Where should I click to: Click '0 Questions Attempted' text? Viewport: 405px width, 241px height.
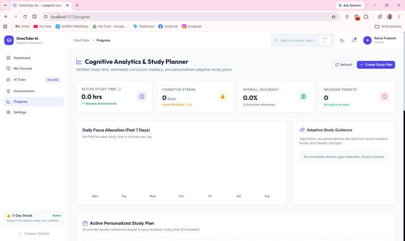point(259,105)
